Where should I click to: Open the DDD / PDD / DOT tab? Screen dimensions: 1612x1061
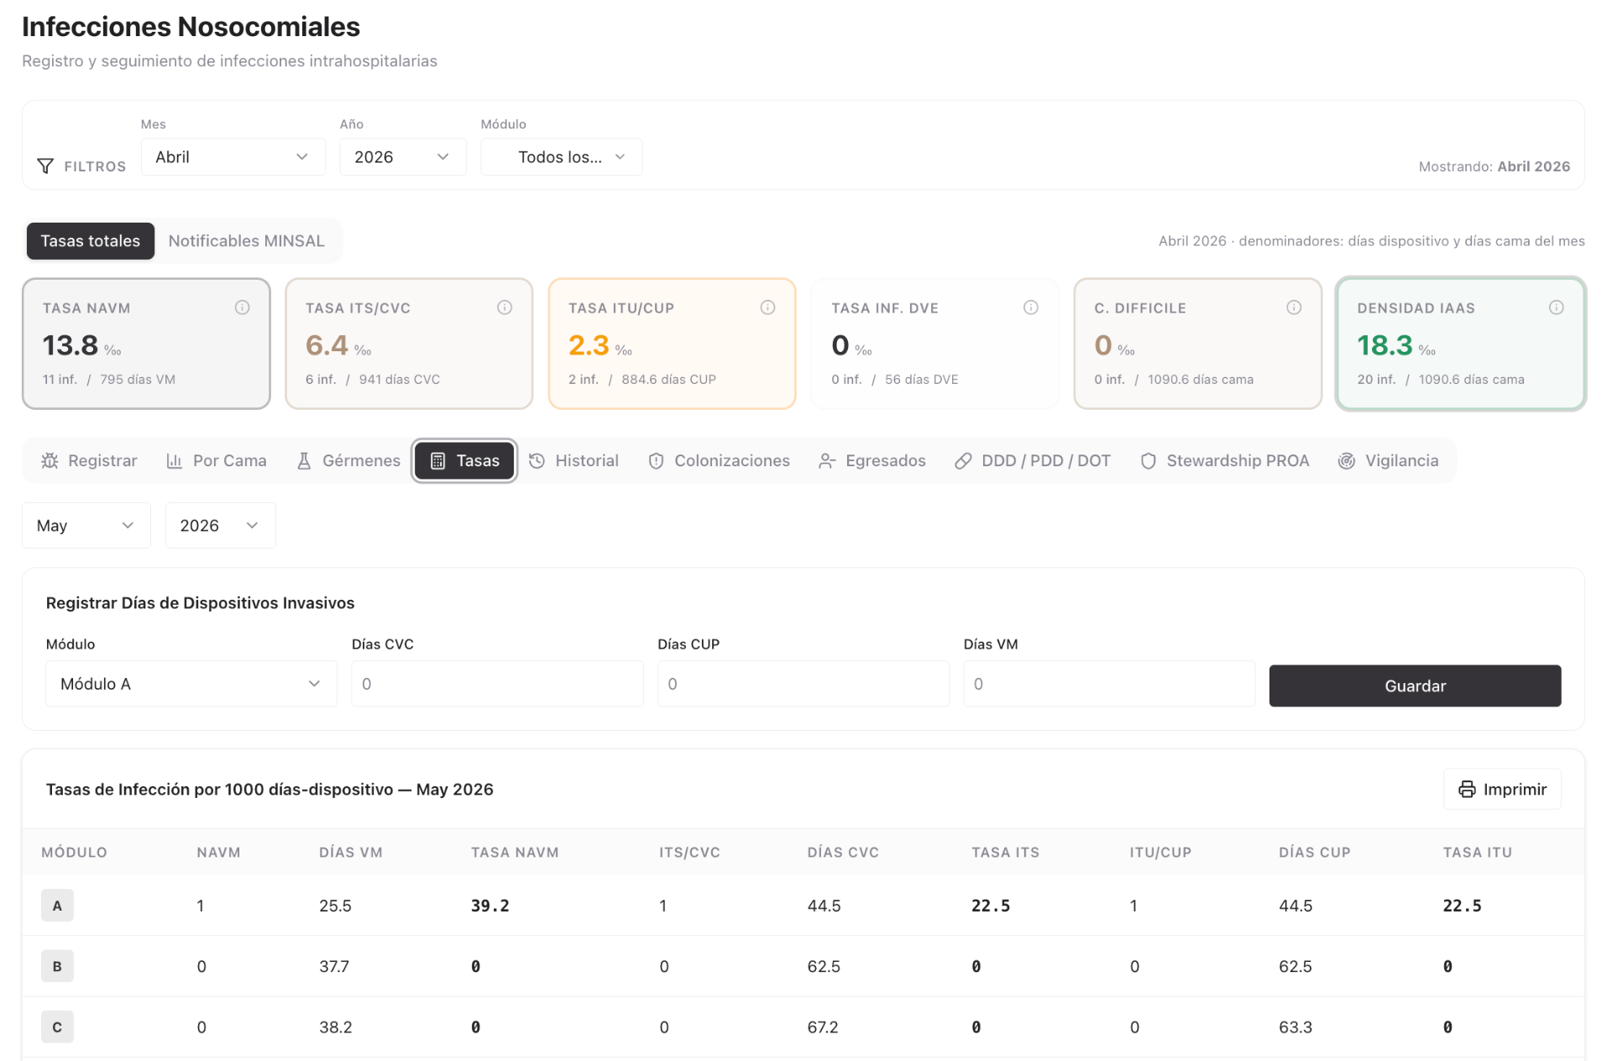1033,461
